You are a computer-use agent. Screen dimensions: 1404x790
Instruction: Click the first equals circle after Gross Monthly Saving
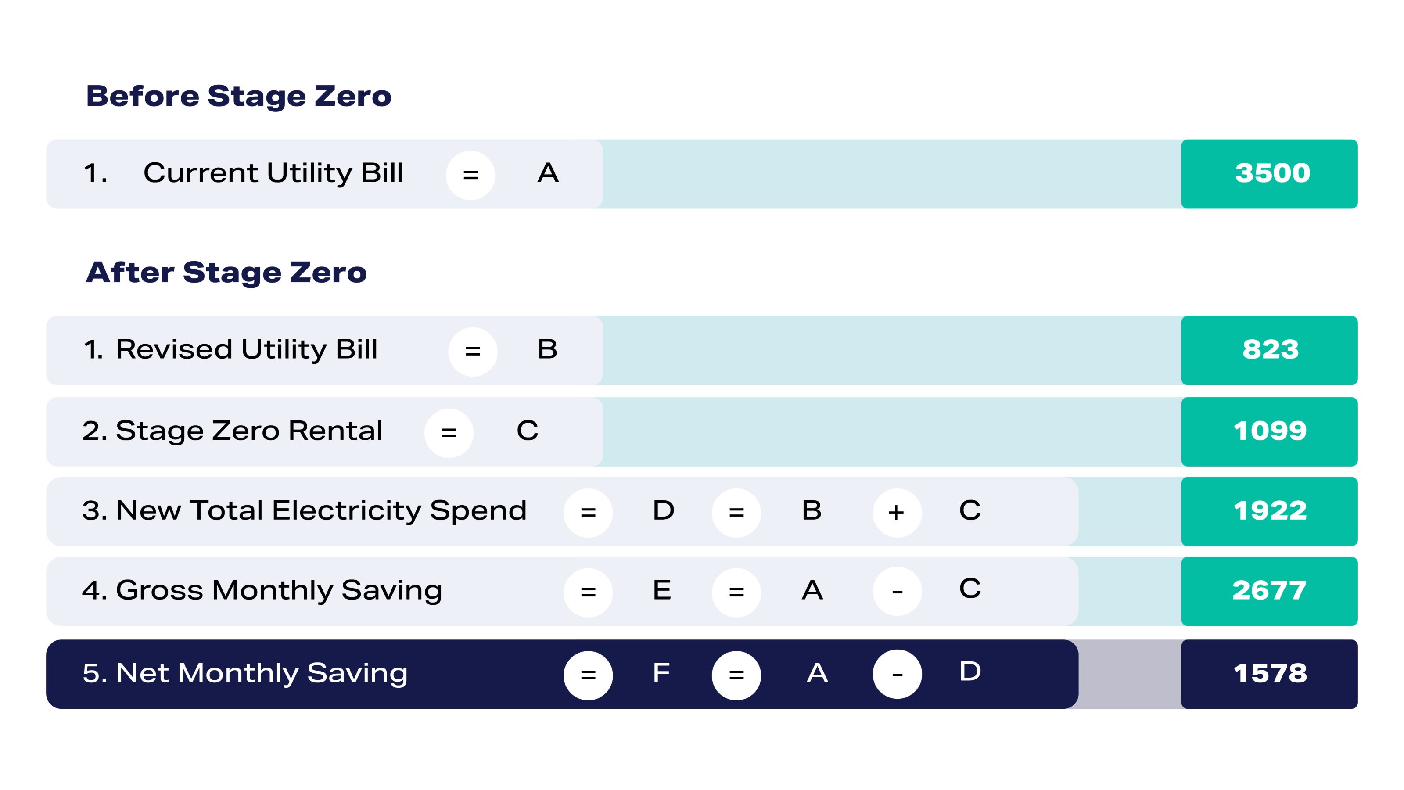pyautogui.click(x=588, y=592)
